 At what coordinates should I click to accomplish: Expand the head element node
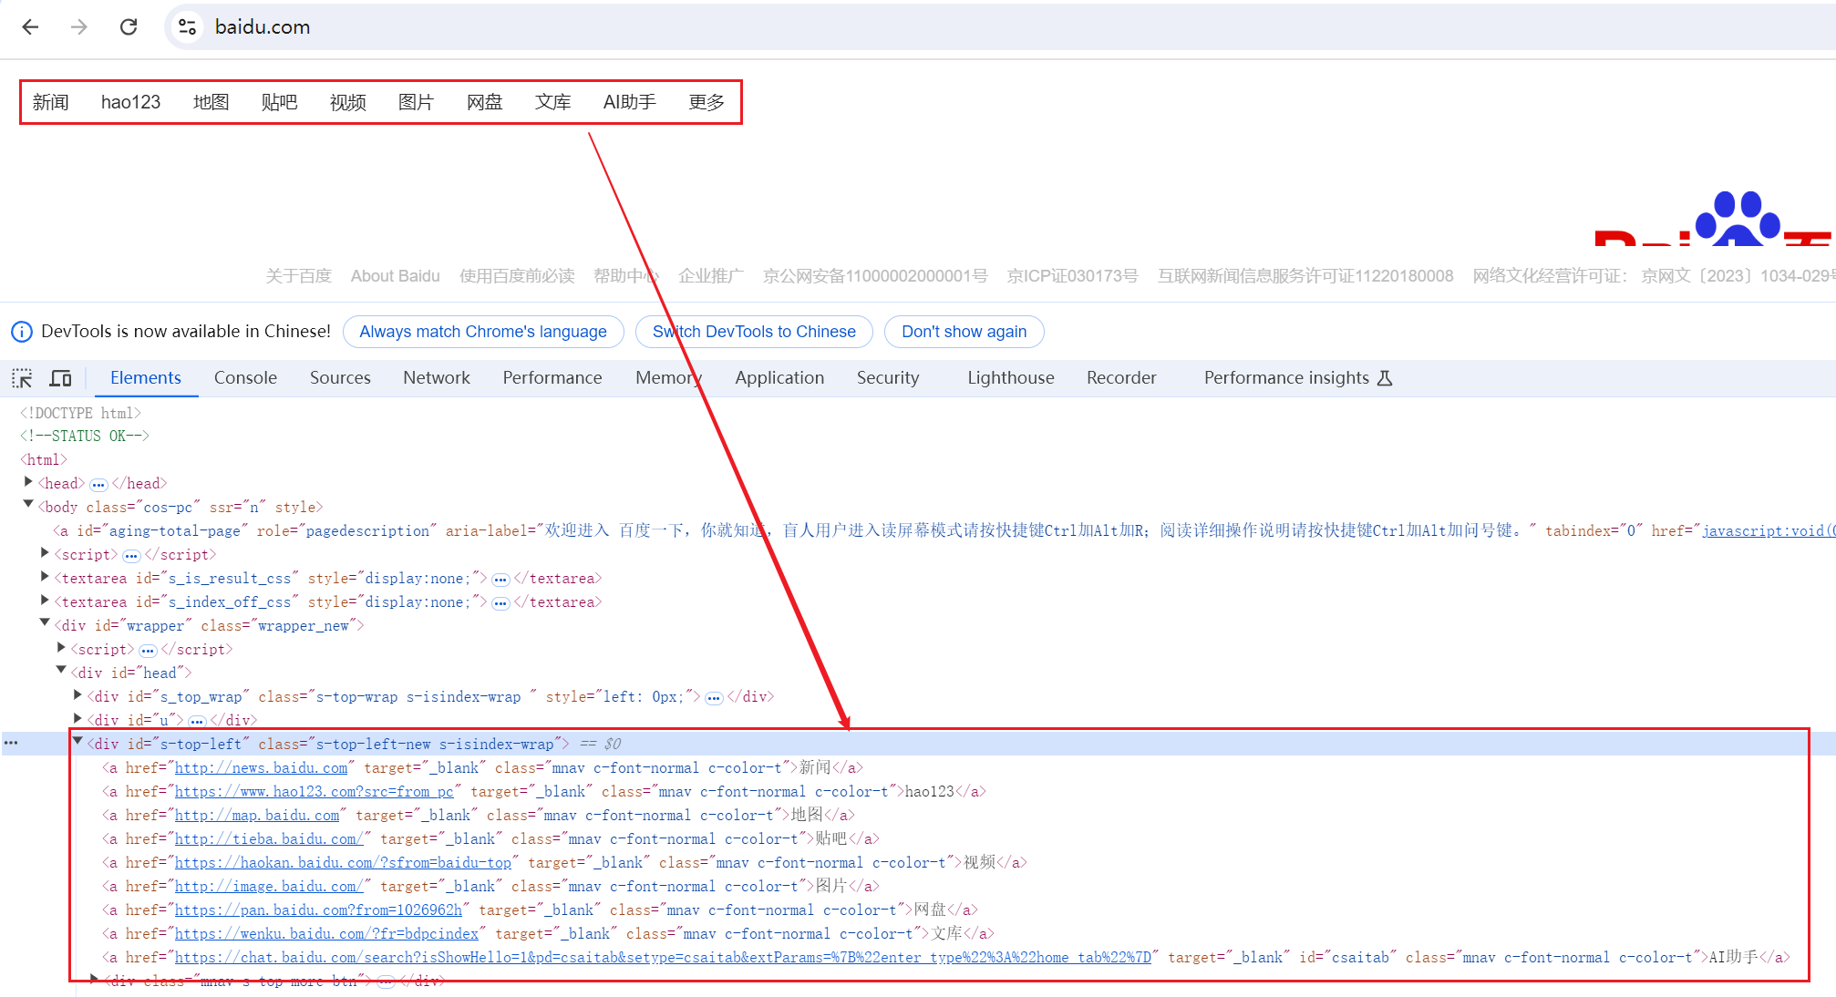[x=28, y=482]
